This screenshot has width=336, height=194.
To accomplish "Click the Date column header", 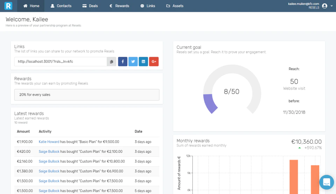I will click(139, 132).
